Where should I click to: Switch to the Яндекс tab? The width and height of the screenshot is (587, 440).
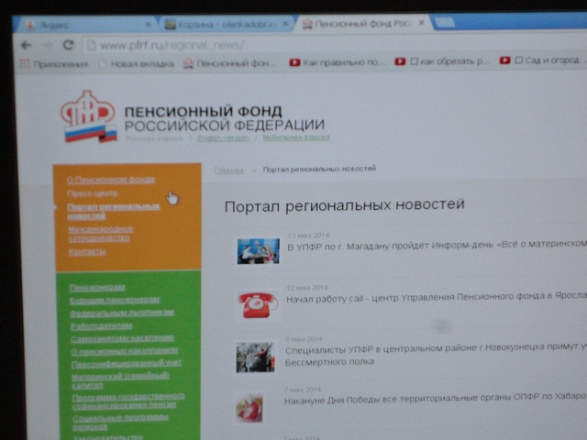[84, 25]
